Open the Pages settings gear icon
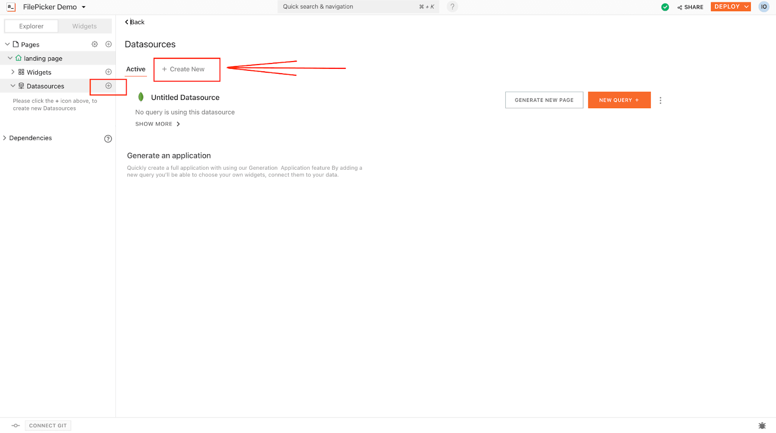The height and width of the screenshot is (433, 776). click(x=95, y=44)
